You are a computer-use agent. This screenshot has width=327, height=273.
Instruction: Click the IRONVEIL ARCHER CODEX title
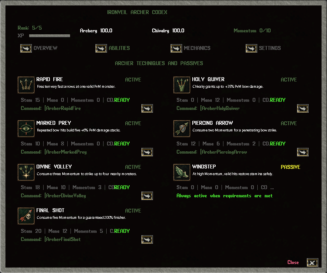pos(137,12)
